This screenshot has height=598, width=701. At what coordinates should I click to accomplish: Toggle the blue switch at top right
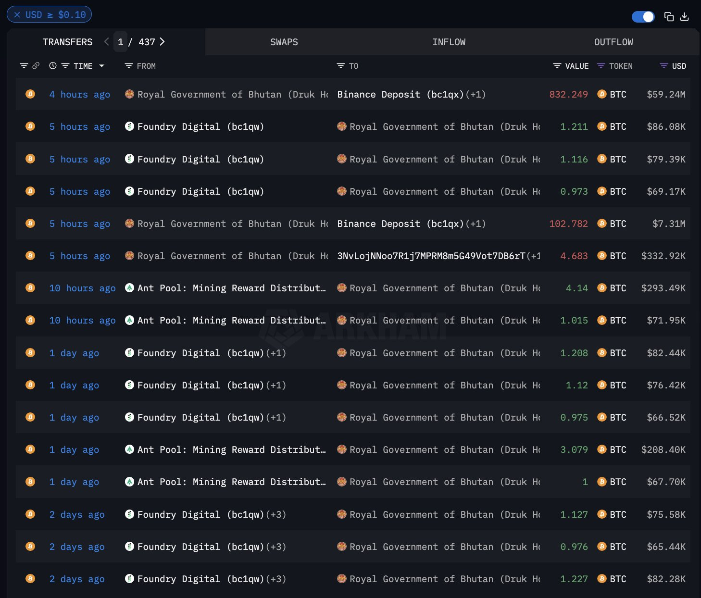643,17
